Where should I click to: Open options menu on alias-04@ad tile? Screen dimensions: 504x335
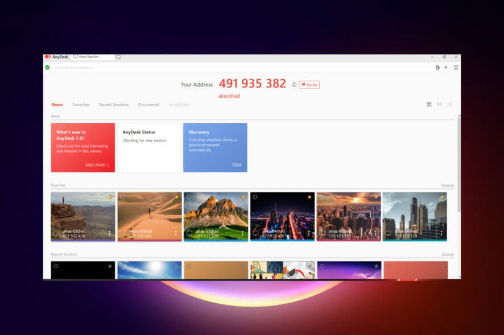[308, 233]
